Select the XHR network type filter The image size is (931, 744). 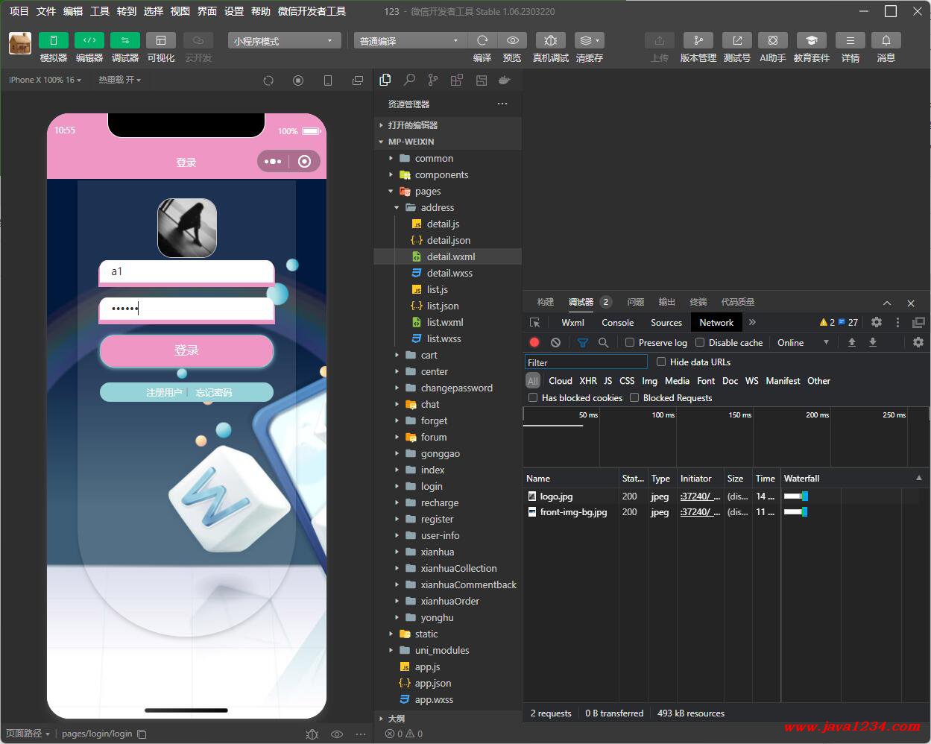click(588, 381)
